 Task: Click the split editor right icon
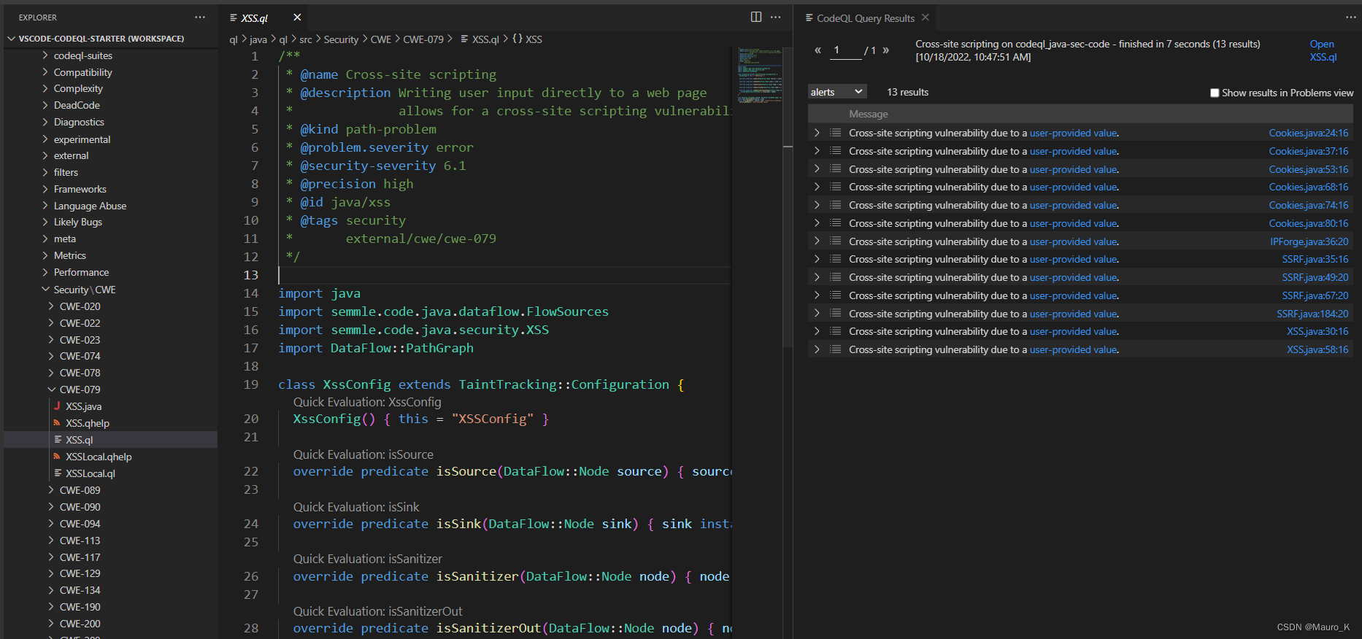pyautogui.click(x=756, y=17)
